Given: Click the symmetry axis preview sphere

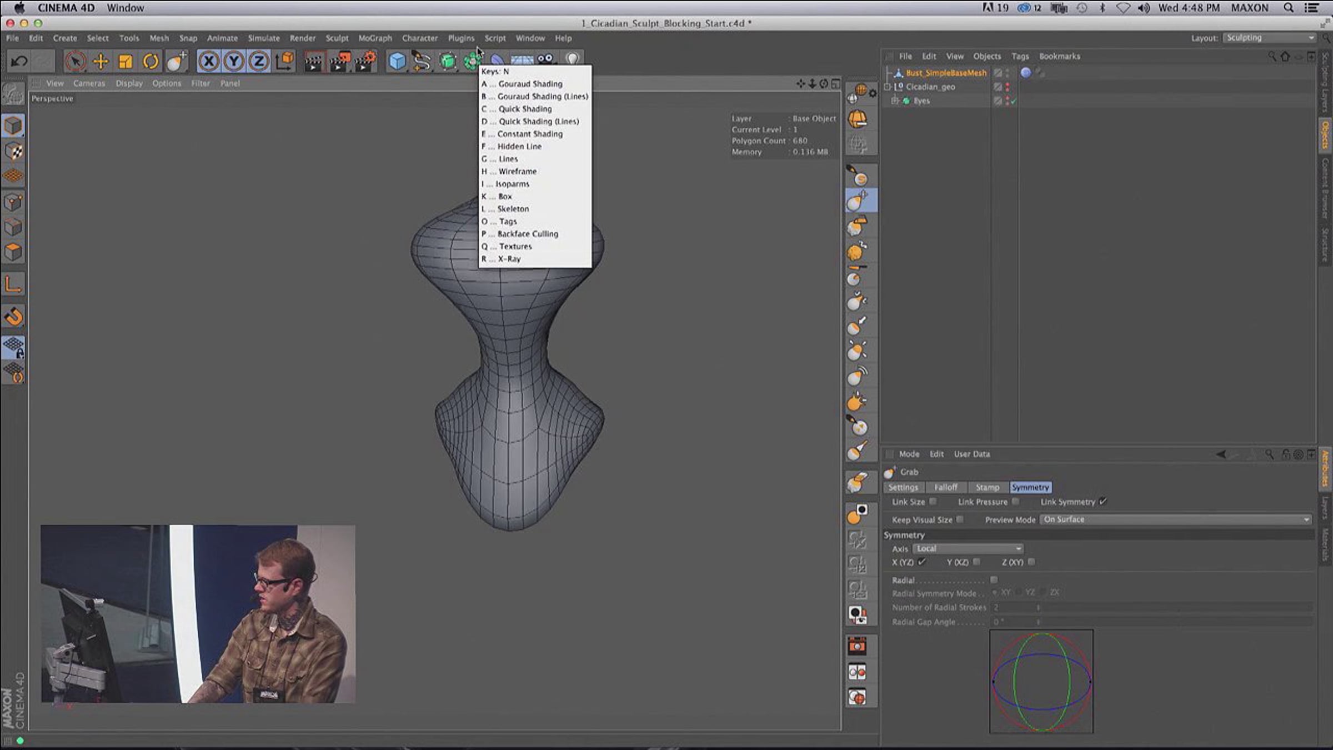Looking at the screenshot, I should (x=1041, y=681).
